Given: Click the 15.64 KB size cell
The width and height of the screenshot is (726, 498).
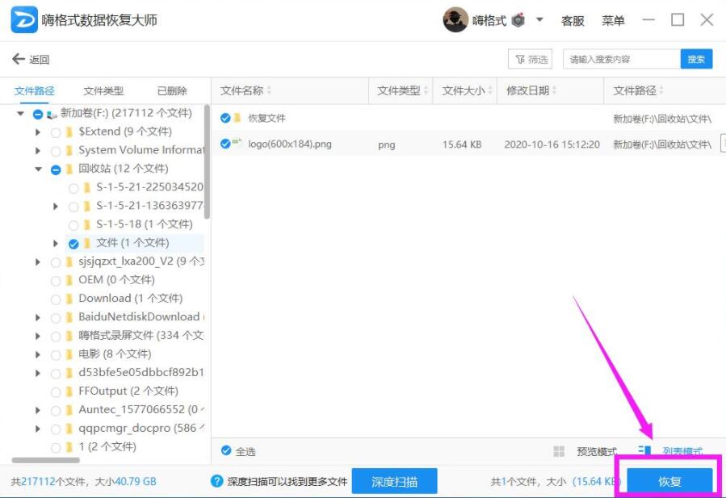Looking at the screenshot, I should pos(462,144).
